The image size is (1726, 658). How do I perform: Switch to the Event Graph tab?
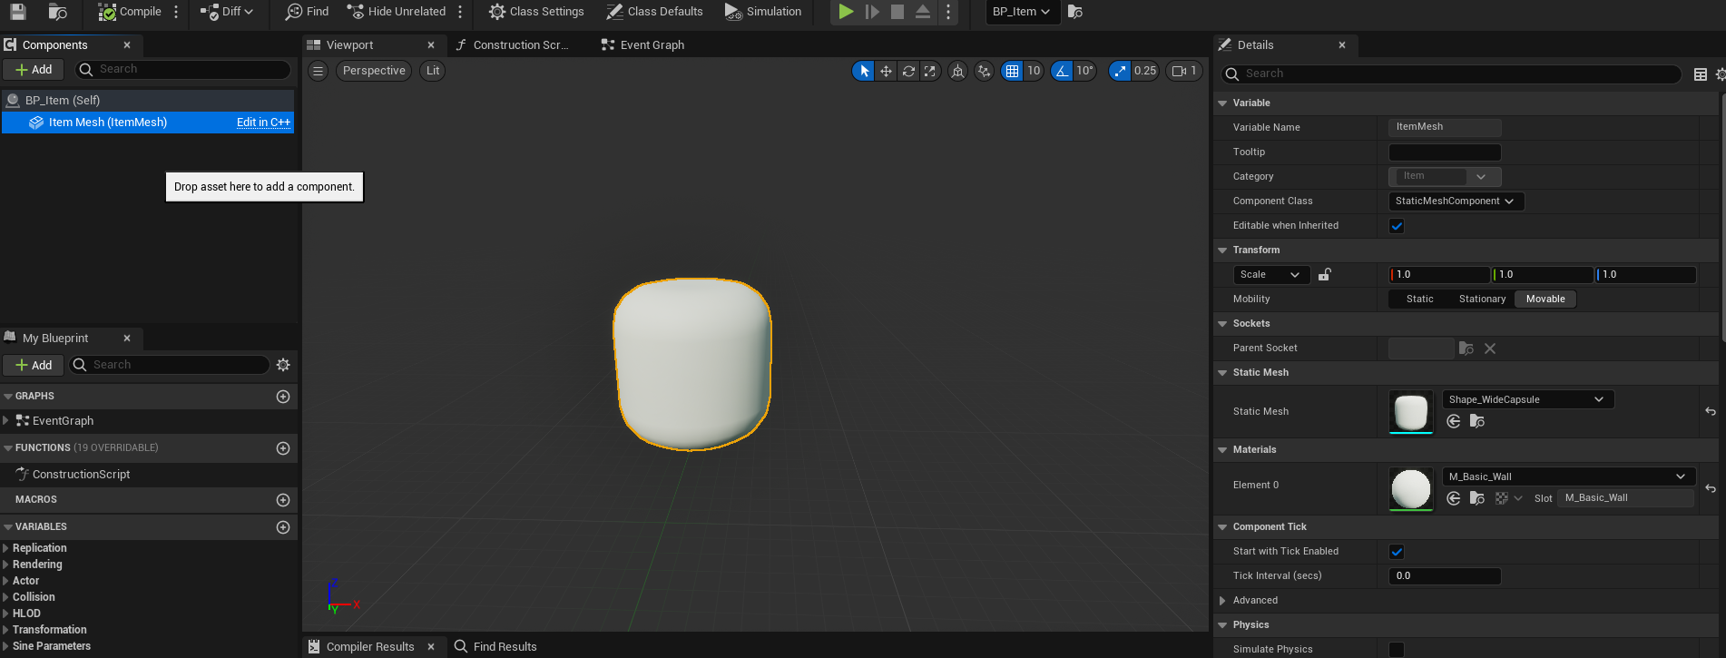point(652,45)
